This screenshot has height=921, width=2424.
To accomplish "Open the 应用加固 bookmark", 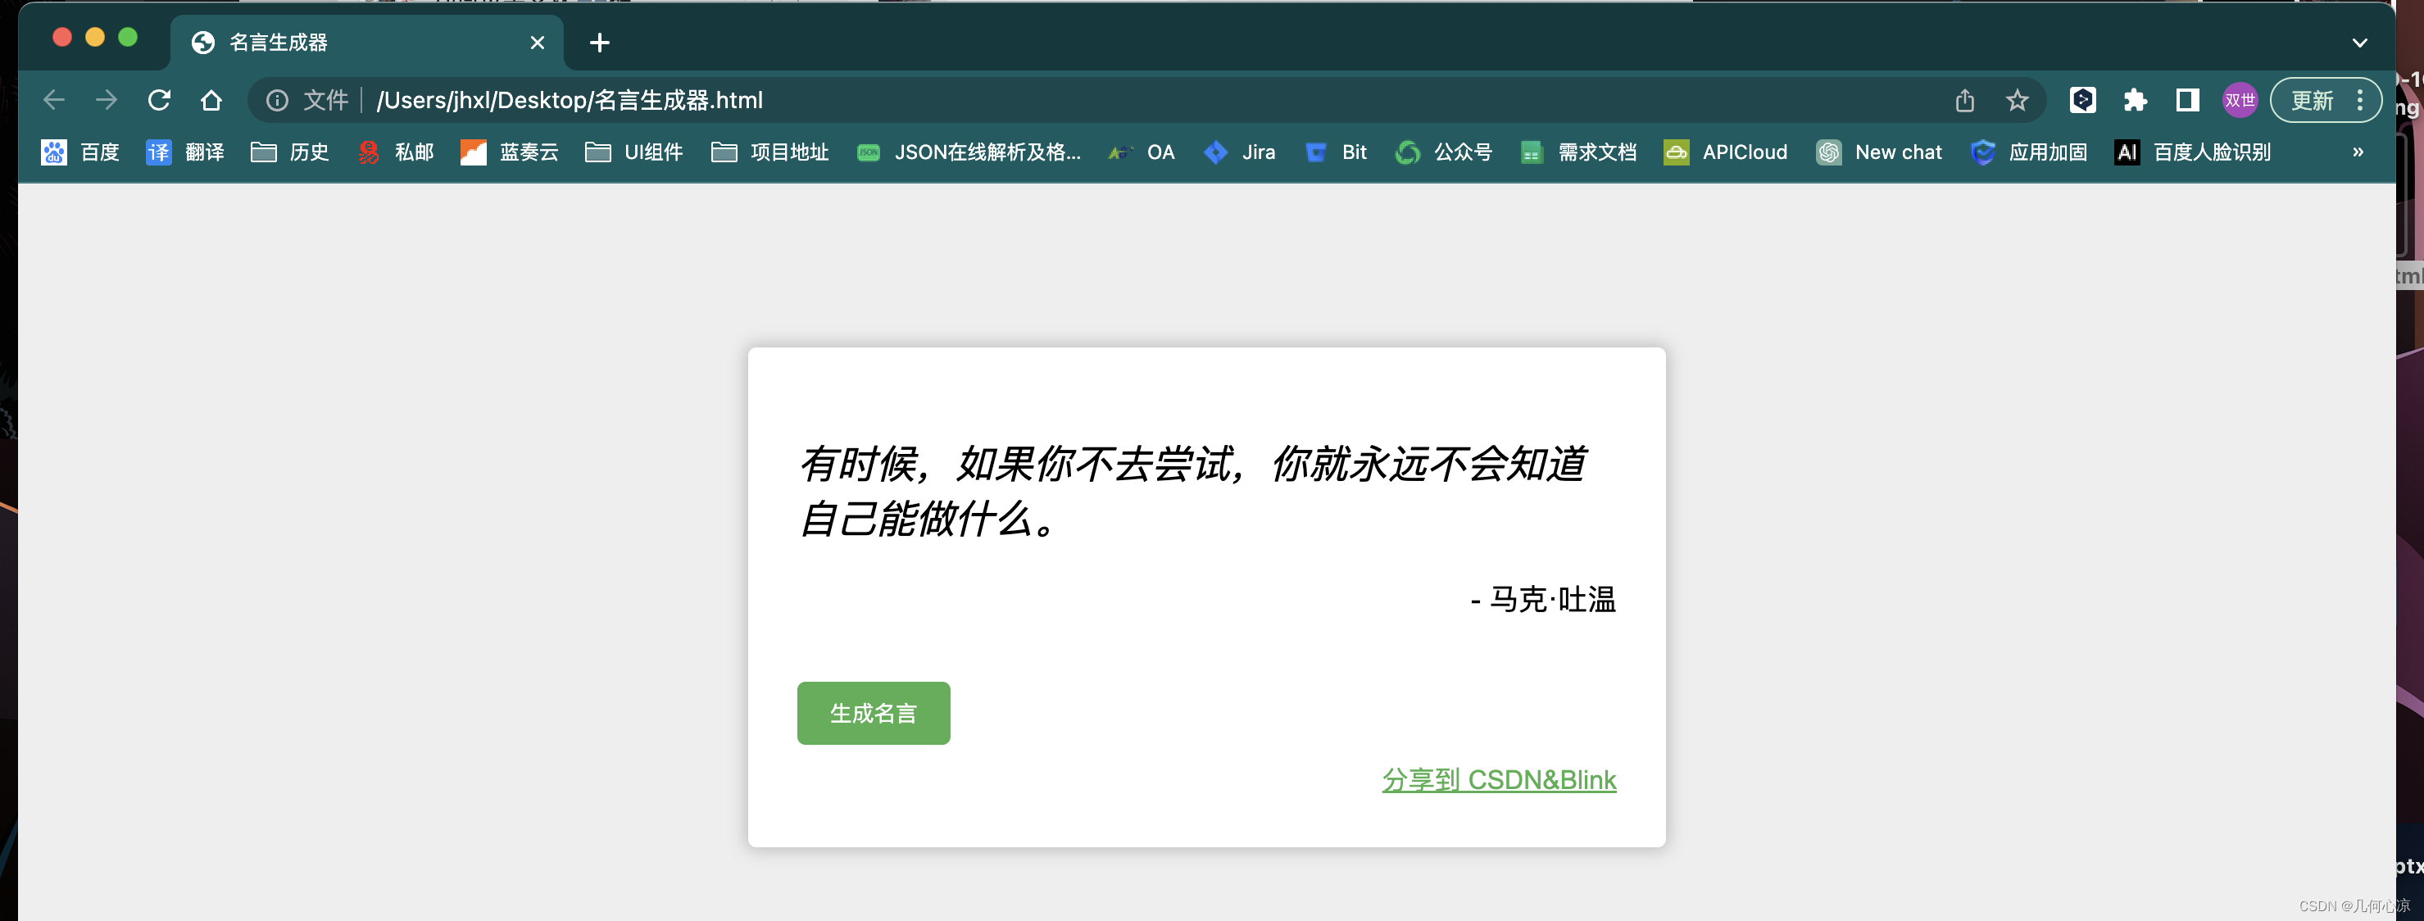I will pos(2029,152).
